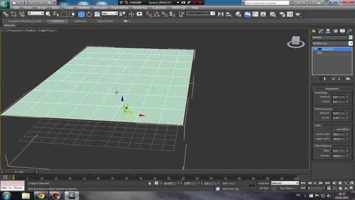This screenshot has height=200, width=355.
Task: Toggle the Spinner Snap button
Action: (x=173, y=14)
